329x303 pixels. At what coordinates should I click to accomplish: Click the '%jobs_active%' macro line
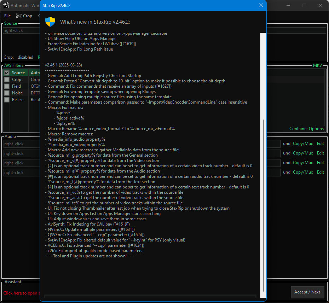coord(69,118)
